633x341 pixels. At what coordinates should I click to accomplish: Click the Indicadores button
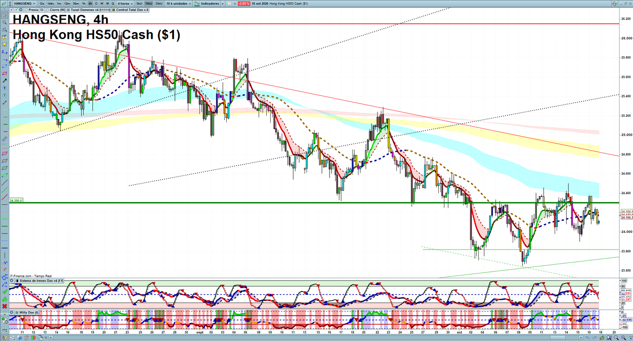(207, 4)
